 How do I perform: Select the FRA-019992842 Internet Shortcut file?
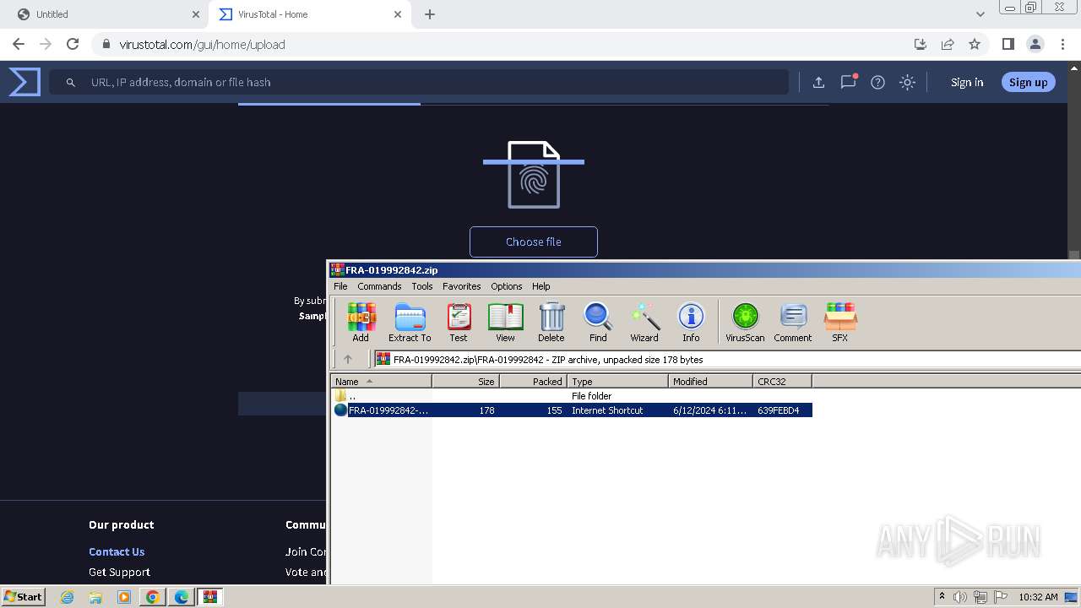(x=572, y=410)
